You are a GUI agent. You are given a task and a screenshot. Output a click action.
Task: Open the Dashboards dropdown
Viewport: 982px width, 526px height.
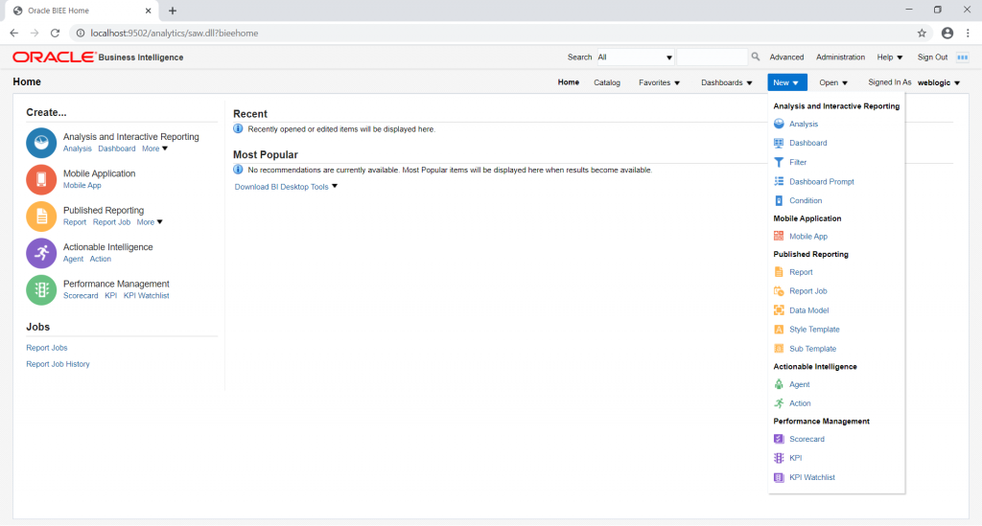pos(727,82)
